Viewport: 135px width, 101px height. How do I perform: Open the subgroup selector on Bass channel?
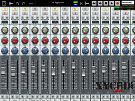(x=75, y=22)
